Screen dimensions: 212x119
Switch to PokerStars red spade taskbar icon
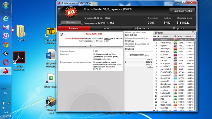click(6, 71)
